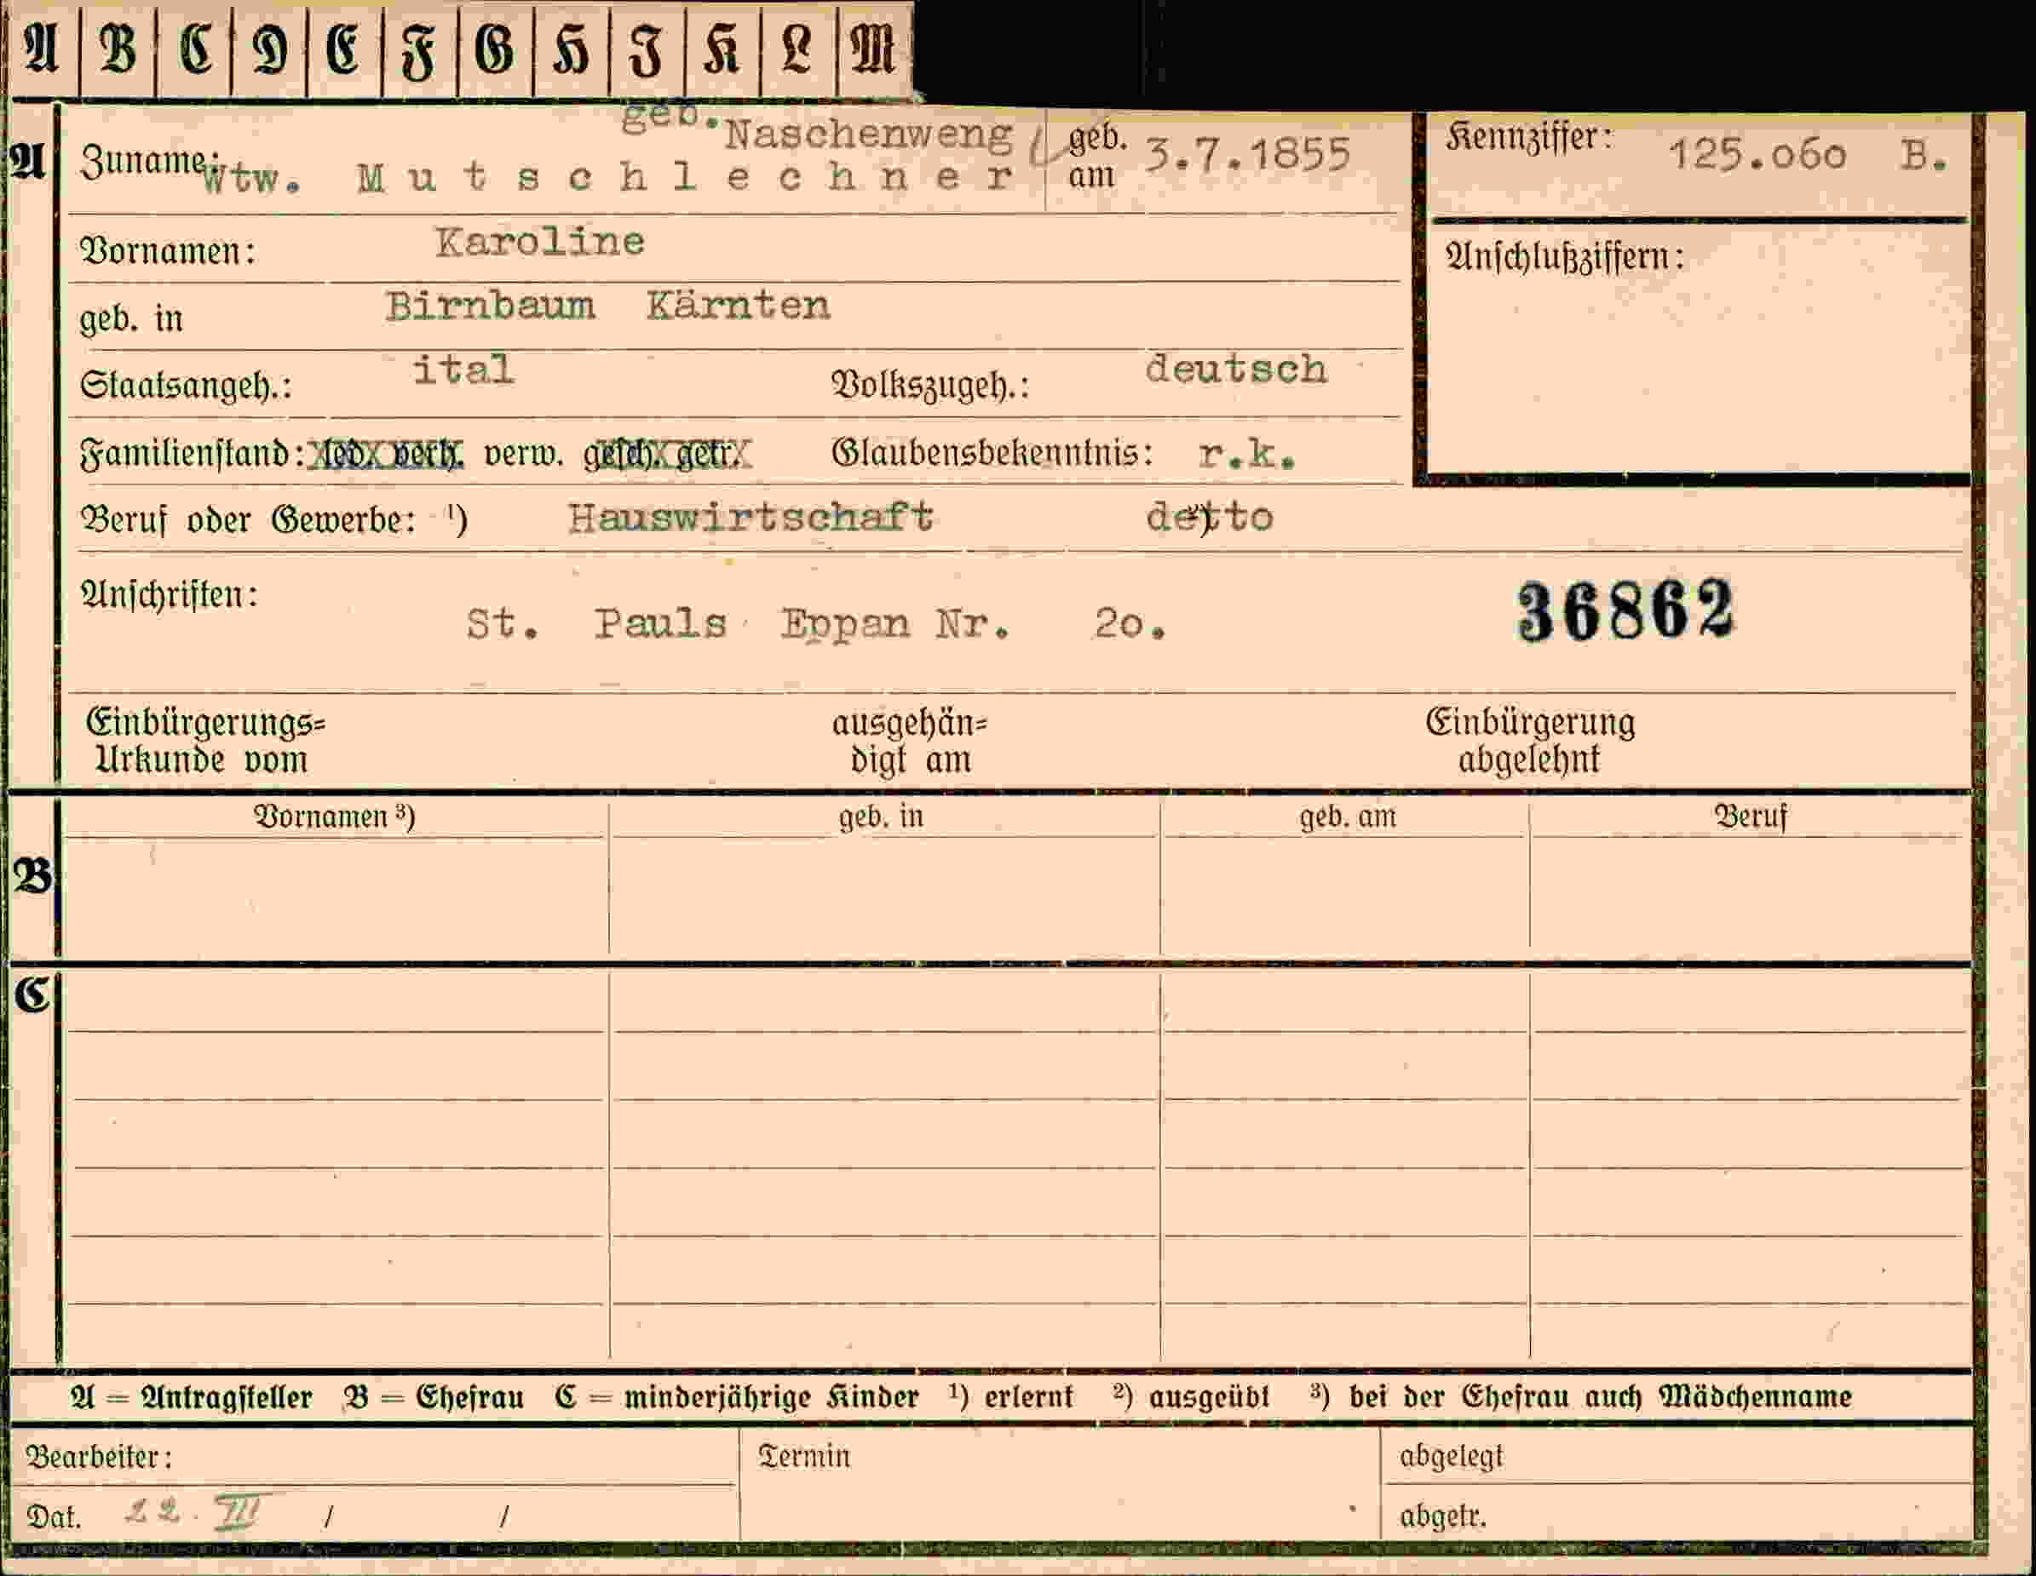Image resolution: width=2036 pixels, height=1576 pixels.
Task: Click the index tab letter M
Action: tap(872, 49)
